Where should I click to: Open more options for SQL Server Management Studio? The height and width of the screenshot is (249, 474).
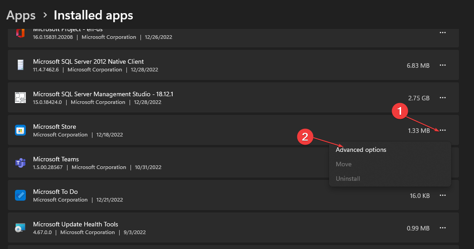click(x=443, y=98)
